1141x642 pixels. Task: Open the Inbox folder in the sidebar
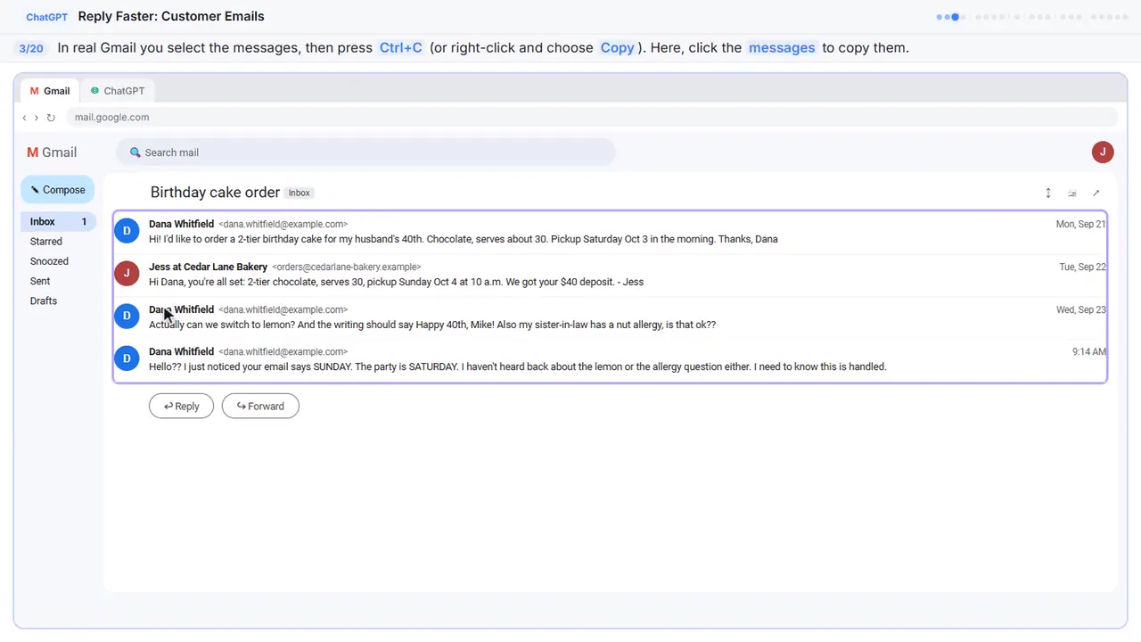[x=58, y=221]
